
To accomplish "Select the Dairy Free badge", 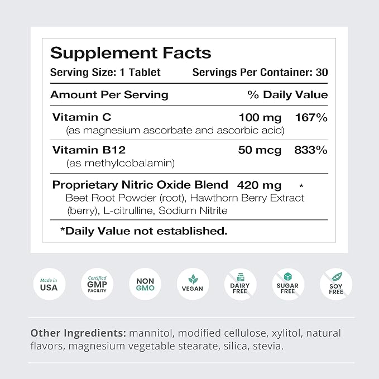I will (241, 285).
